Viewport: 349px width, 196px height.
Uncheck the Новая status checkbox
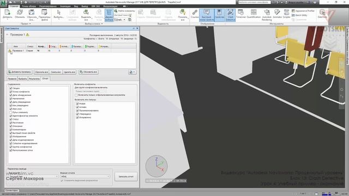click(x=77, y=103)
